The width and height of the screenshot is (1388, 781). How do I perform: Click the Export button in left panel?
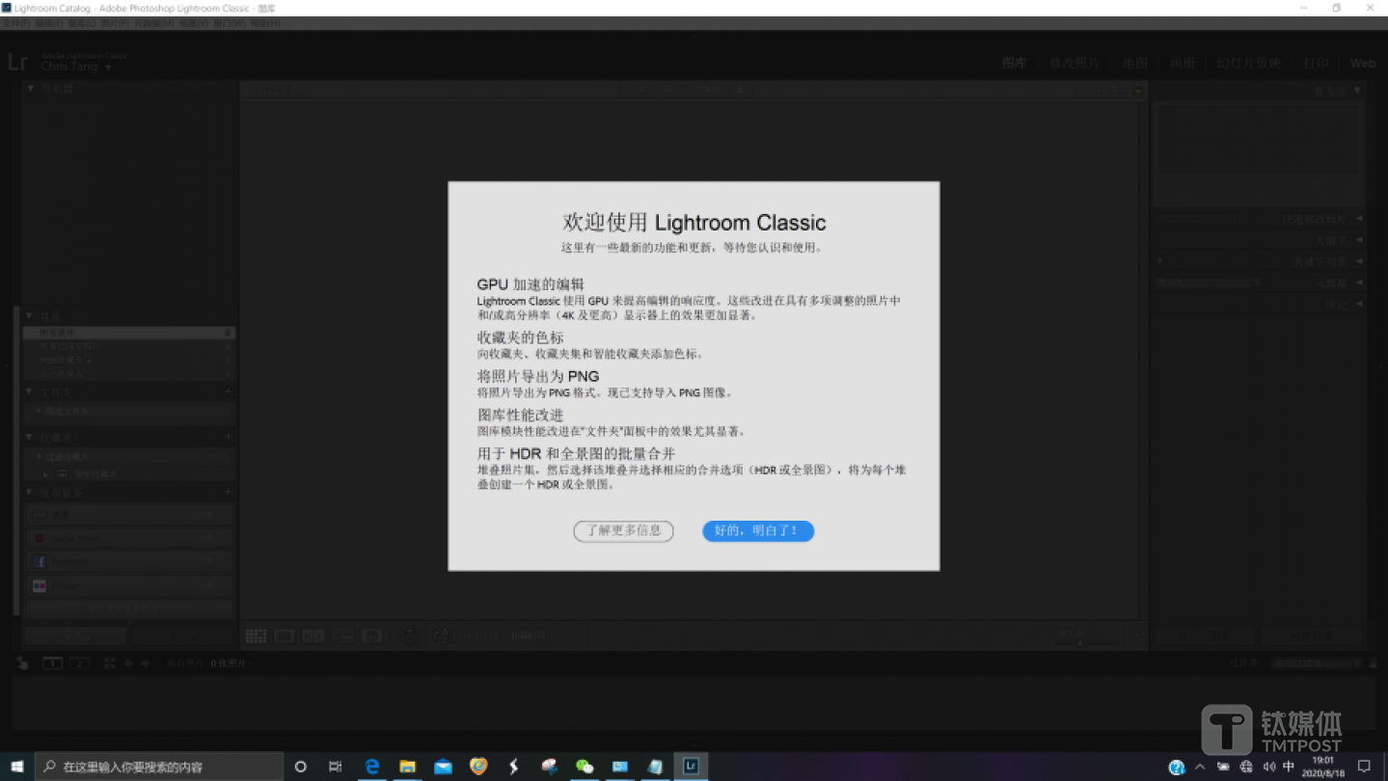point(183,636)
